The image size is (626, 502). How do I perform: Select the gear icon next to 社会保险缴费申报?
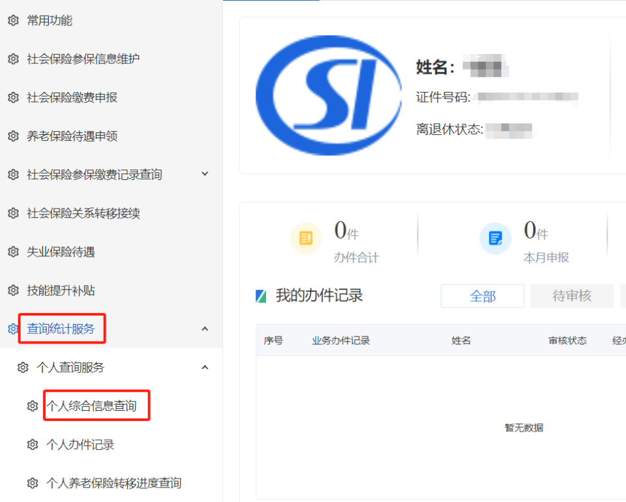coord(13,97)
